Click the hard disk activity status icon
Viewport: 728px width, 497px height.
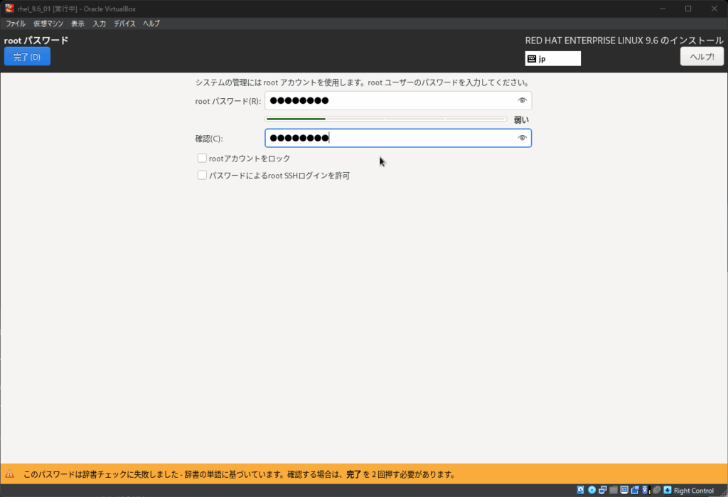coord(581,490)
